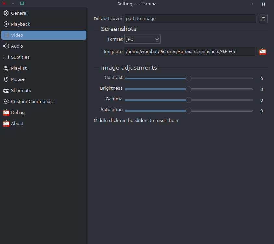Click the Shortcuts keyboard icon

point(6,90)
